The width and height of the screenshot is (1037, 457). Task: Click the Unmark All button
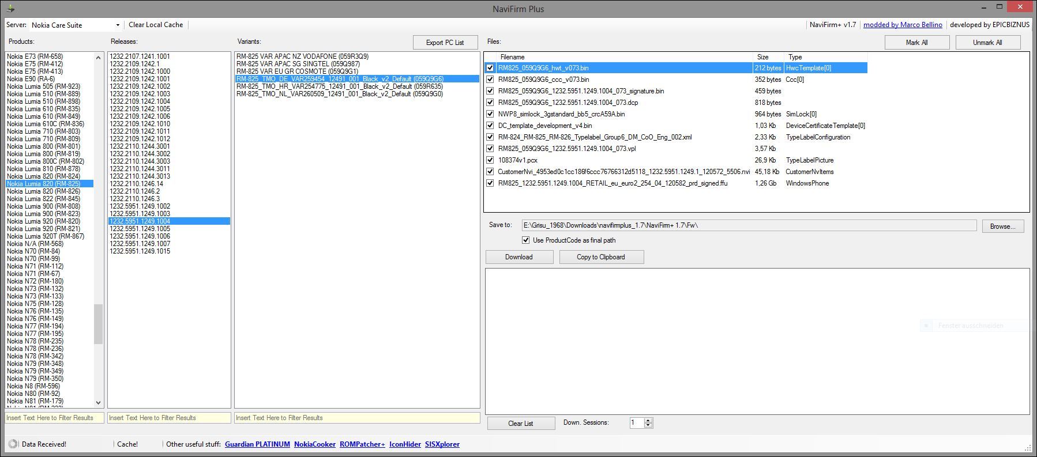987,43
